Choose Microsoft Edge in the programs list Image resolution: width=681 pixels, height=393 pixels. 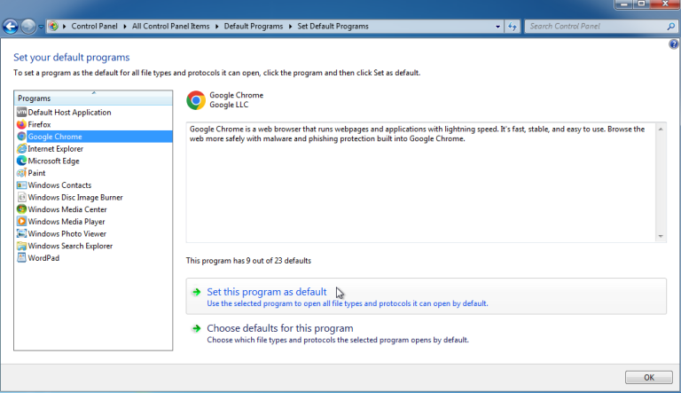tap(52, 161)
